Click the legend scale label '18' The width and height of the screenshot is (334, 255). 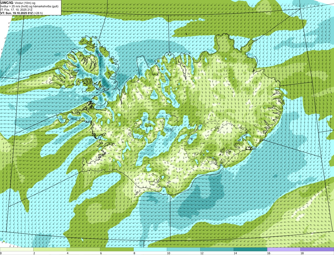click(x=302, y=253)
